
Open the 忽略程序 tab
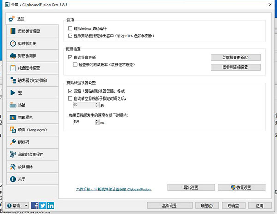coord(32,118)
